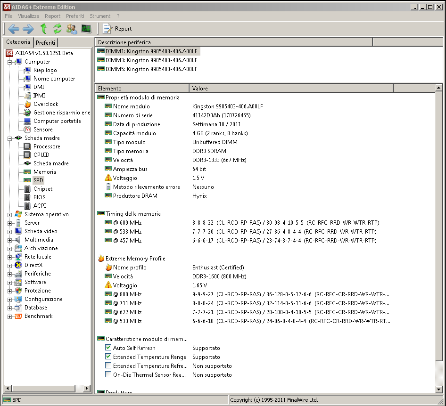Open the ACPI icon
This screenshot has height=406, width=446.
(27, 206)
